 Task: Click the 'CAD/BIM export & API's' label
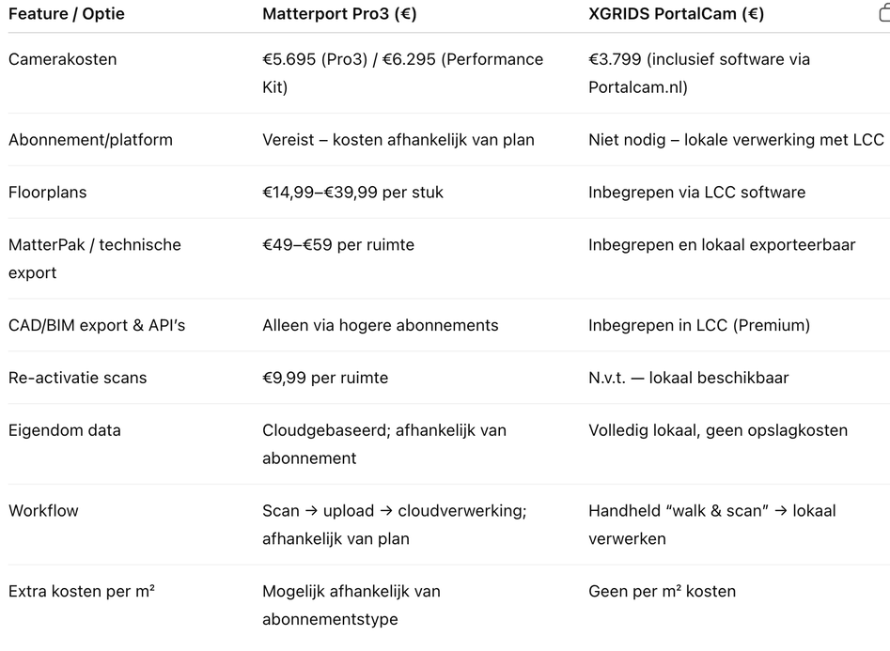pos(97,325)
